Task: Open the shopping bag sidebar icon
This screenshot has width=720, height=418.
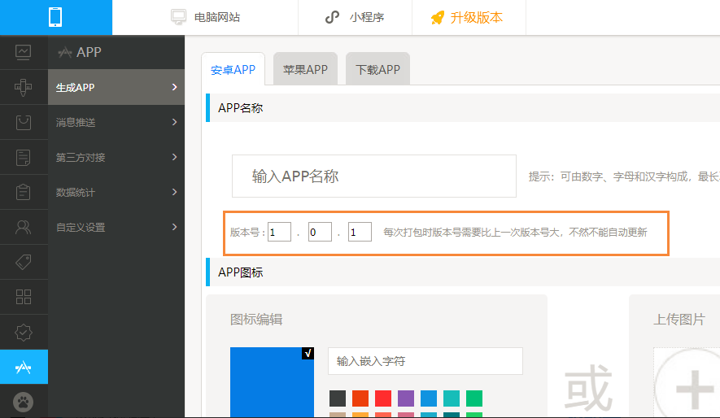Action: (24, 123)
